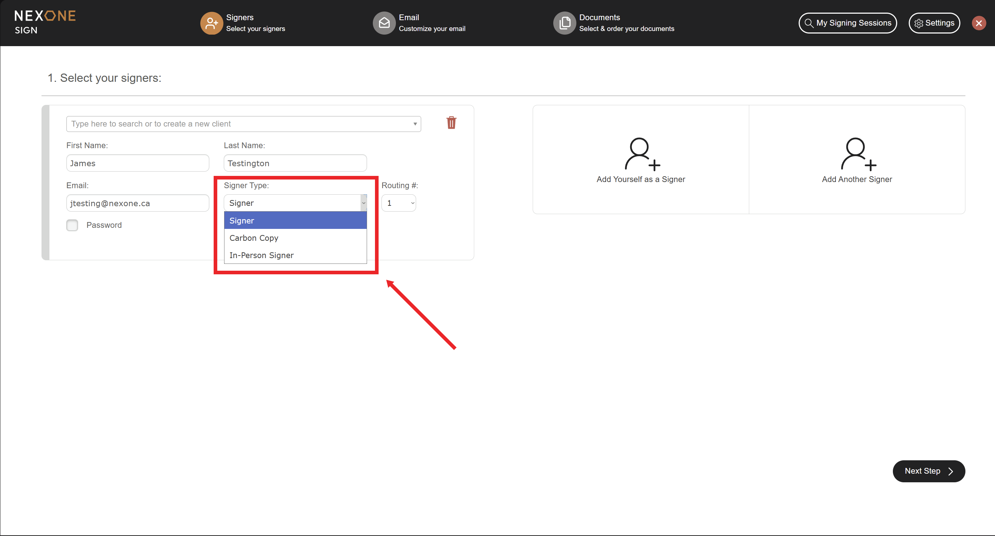
Task: Open the Routing # dropdown
Action: tap(399, 203)
